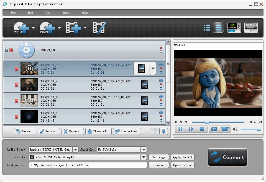This screenshot has height=182, width=266.
Task: Uncheck the Playlist_6 checkbox
Action: (x=16, y=117)
